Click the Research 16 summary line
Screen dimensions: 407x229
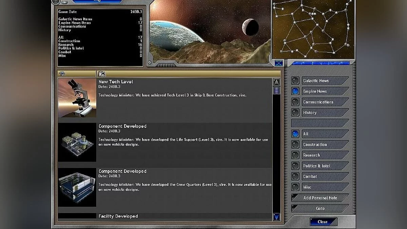pos(100,44)
